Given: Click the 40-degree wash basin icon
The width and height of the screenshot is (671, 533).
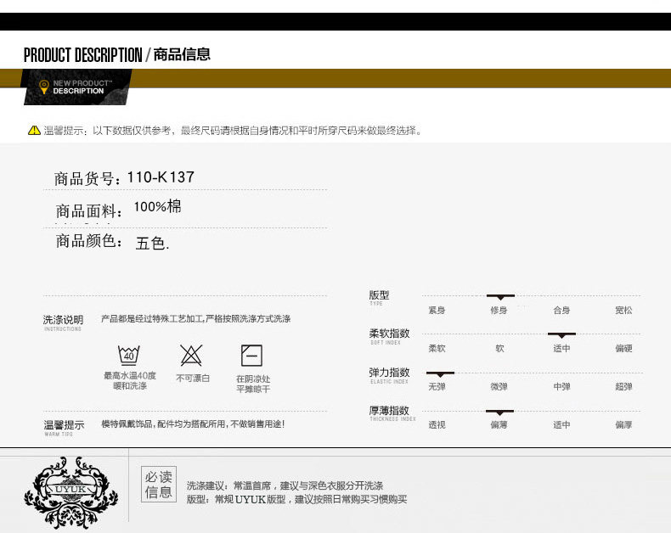Looking at the screenshot, I should click(x=129, y=355).
